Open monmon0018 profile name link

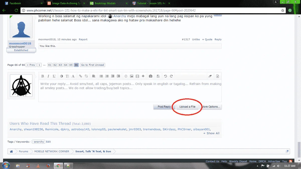(x=20, y=43)
